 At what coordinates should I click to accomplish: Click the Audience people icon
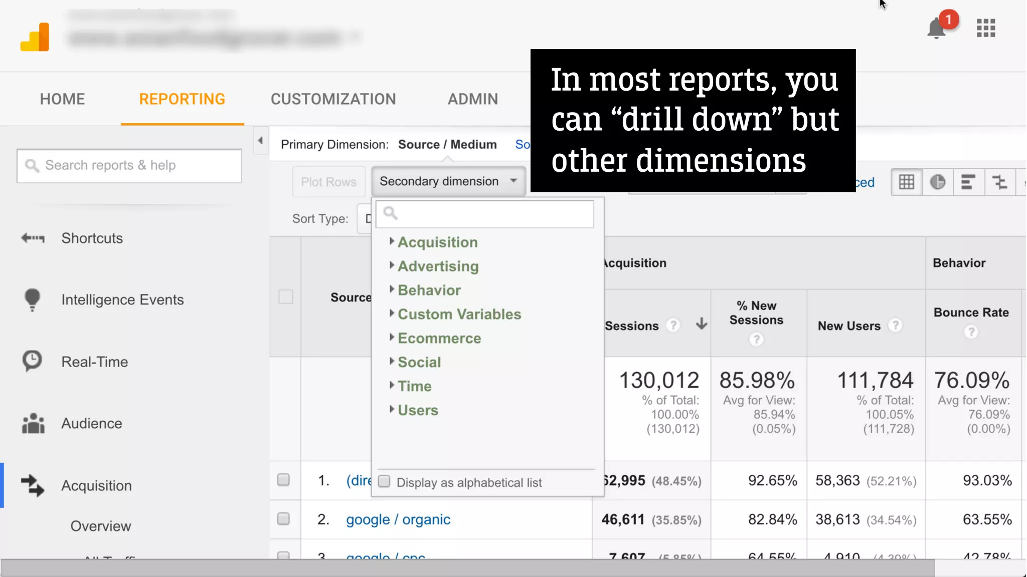click(33, 423)
